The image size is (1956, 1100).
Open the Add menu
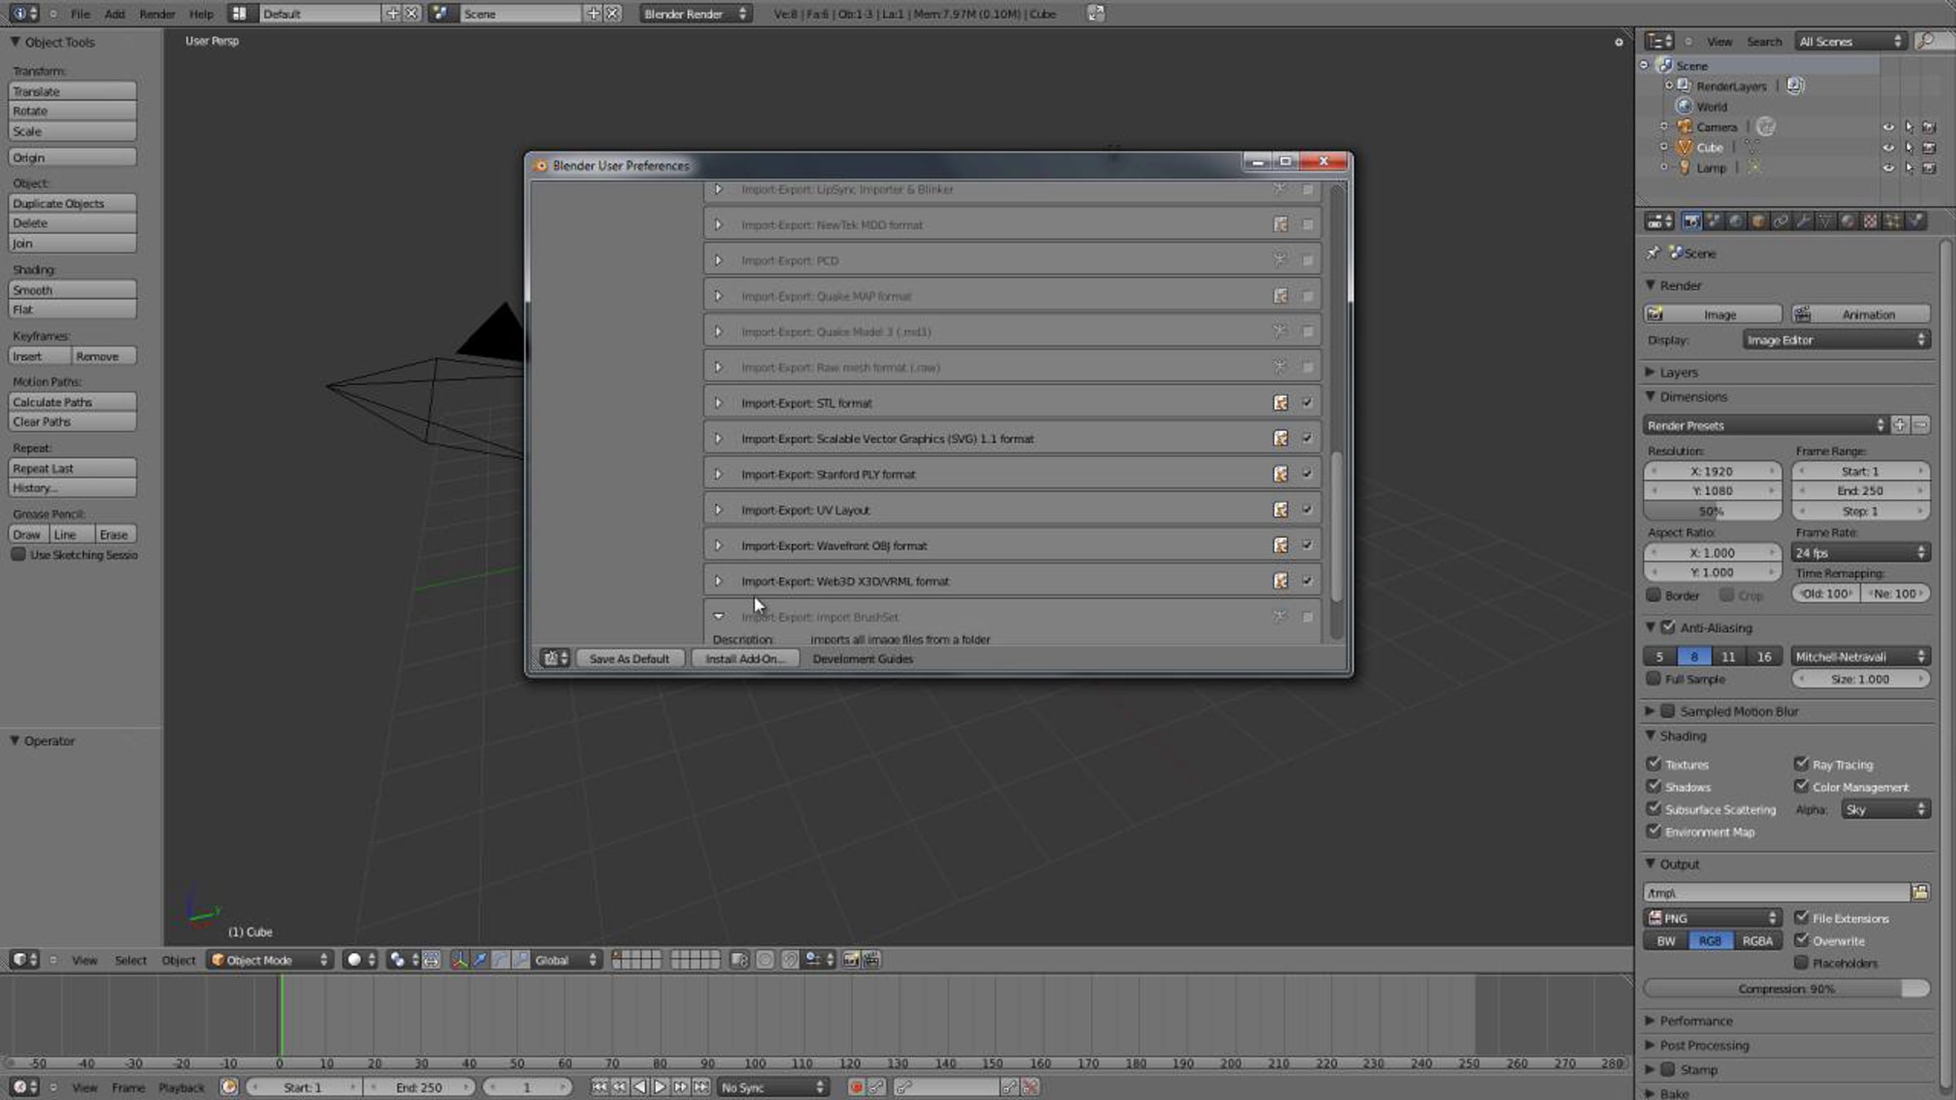pyautogui.click(x=115, y=14)
